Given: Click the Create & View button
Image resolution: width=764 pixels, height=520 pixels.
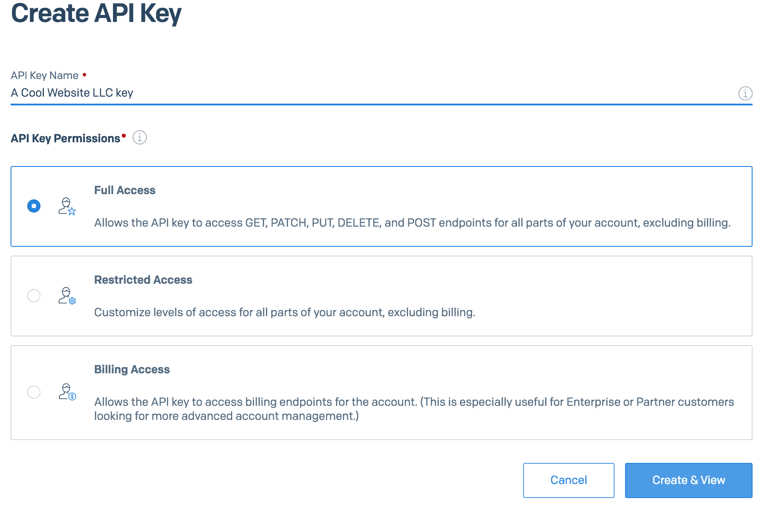Looking at the screenshot, I should click(688, 480).
